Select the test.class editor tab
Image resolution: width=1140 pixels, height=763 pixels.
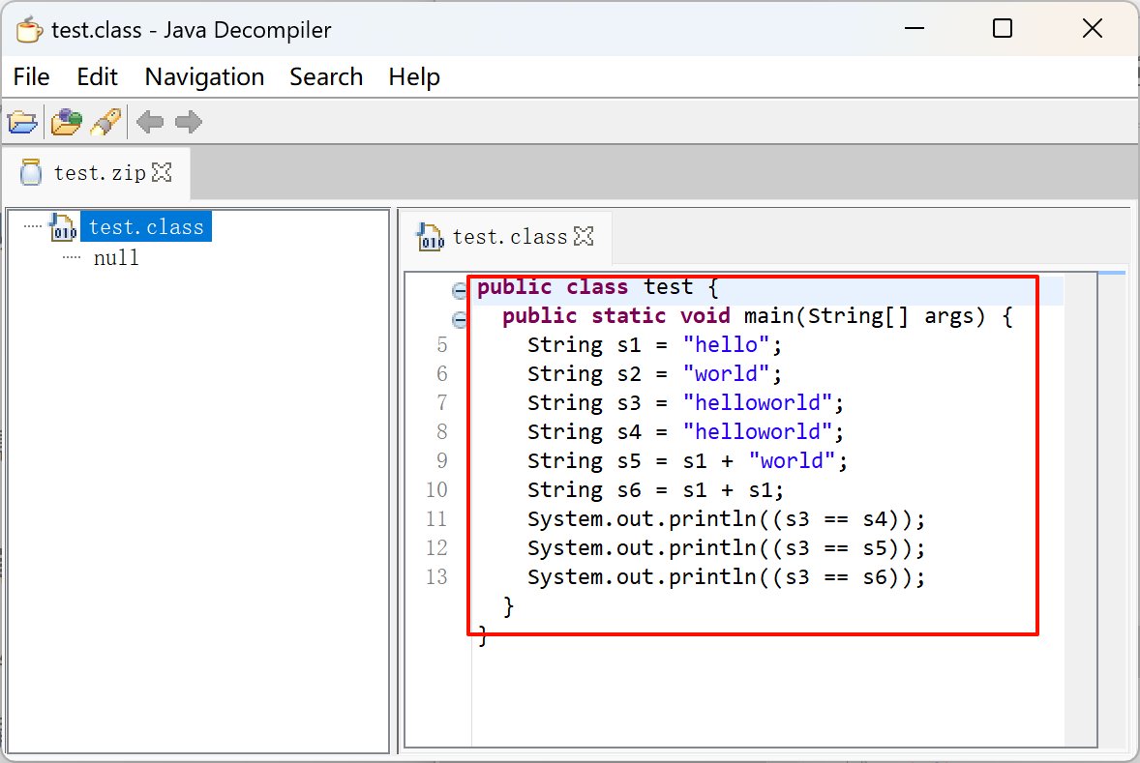point(509,237)
